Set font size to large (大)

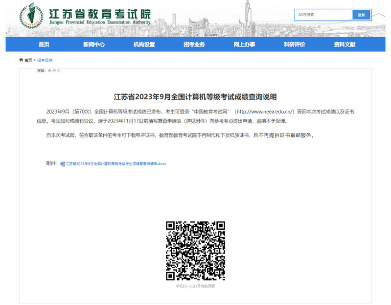point(49,71)
